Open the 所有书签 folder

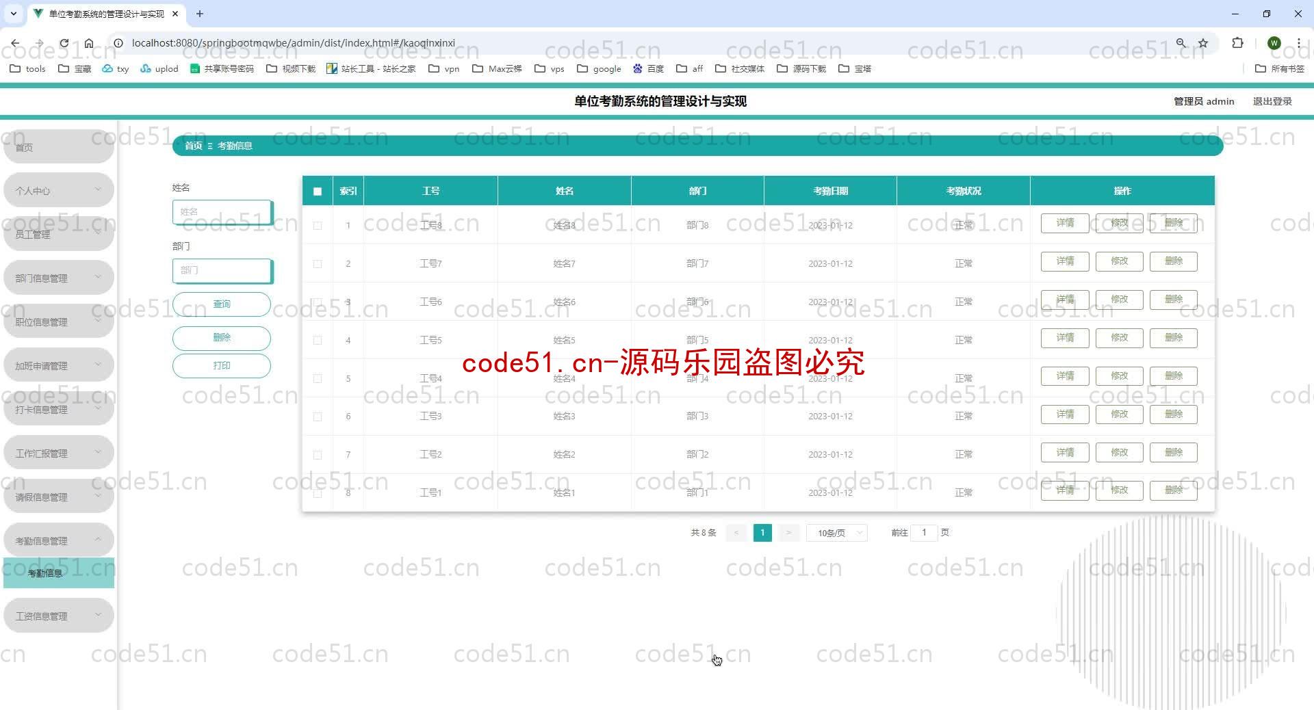pos(1280,68)
